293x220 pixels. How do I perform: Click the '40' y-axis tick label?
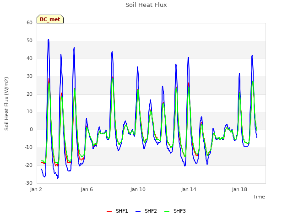pyautogui.click(x=29, y=58)
